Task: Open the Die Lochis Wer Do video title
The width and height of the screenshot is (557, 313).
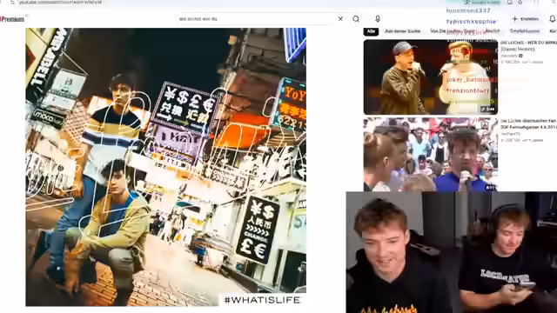Action: click(528, 45)
